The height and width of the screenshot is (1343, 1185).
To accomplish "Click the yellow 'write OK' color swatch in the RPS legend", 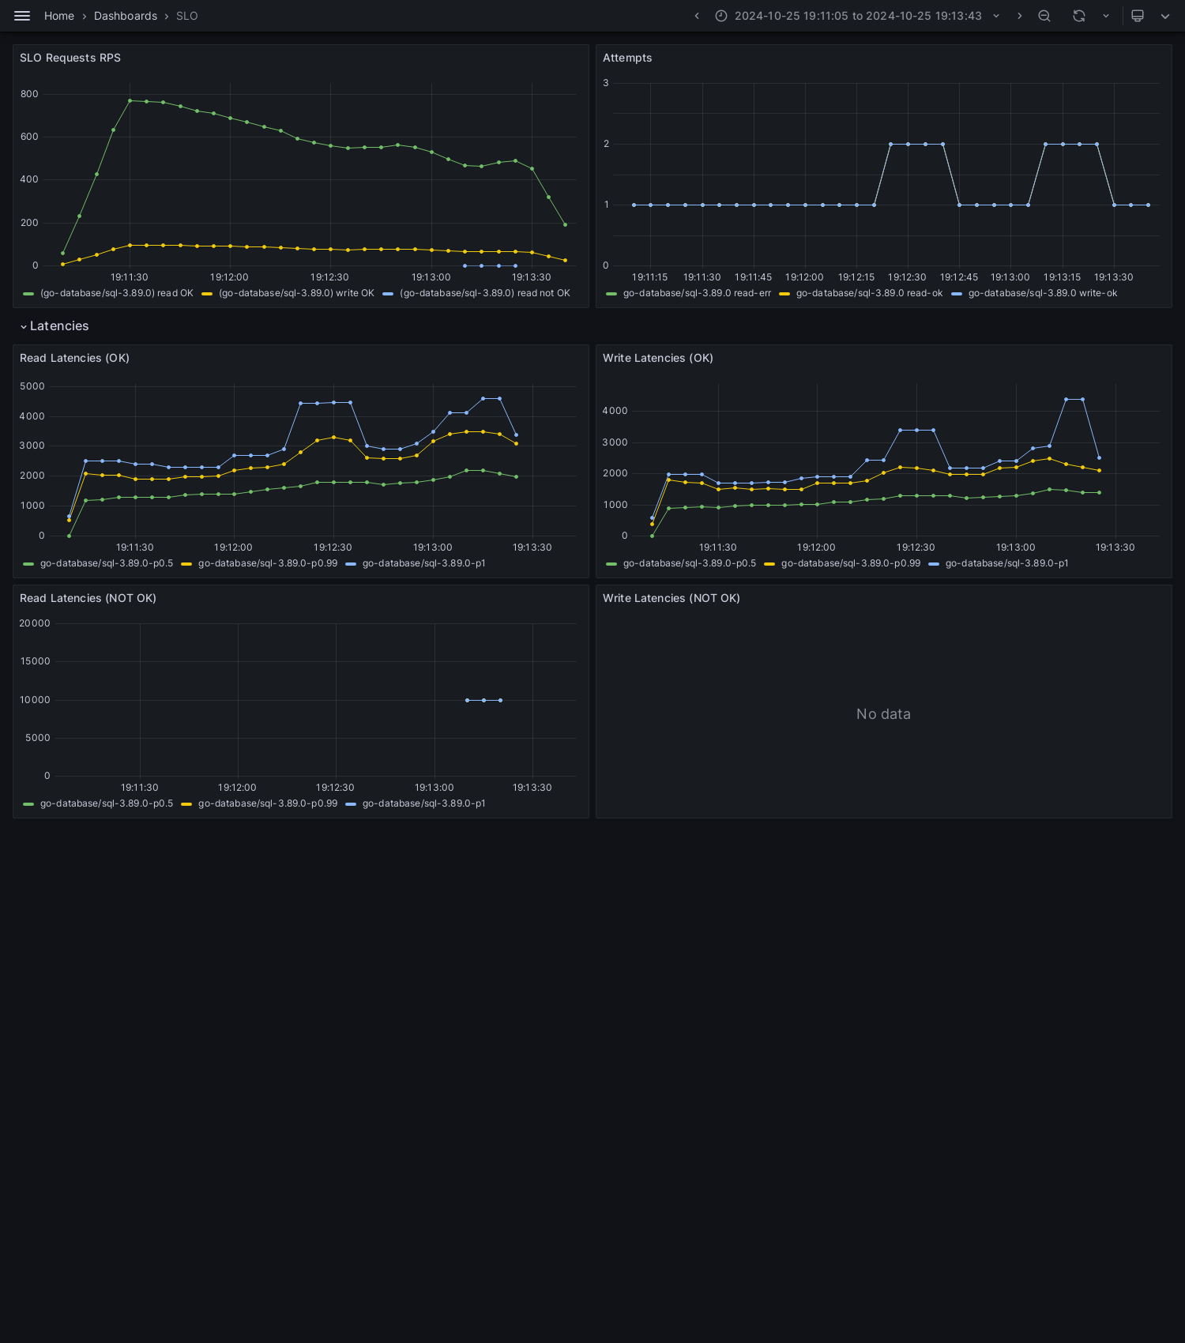I will [207, 294].
